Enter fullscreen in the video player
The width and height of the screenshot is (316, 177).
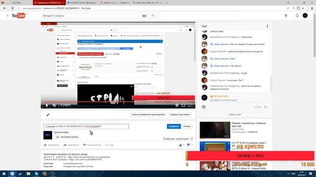[x=190, y=105]
